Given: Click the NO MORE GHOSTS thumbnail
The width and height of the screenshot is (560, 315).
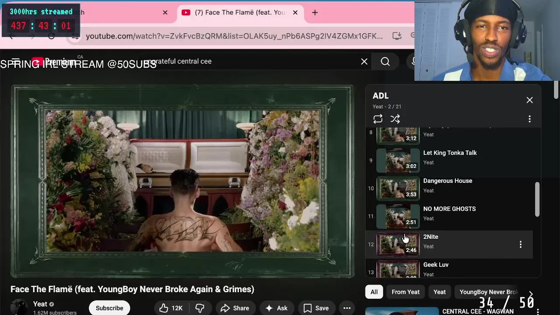Looking at the screenshot, I should tap(398, 216).
